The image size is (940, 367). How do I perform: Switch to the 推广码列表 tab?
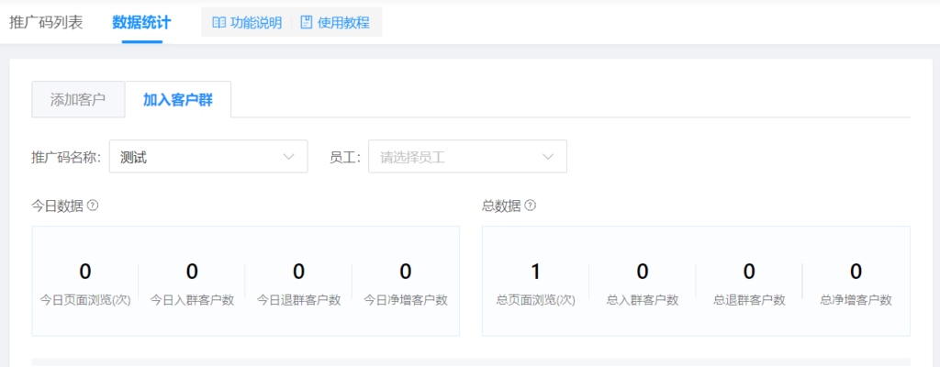[x=46, y=23]
